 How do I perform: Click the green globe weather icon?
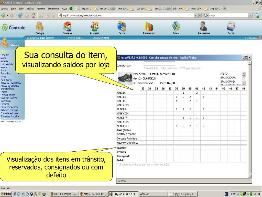tap(71, 8)
